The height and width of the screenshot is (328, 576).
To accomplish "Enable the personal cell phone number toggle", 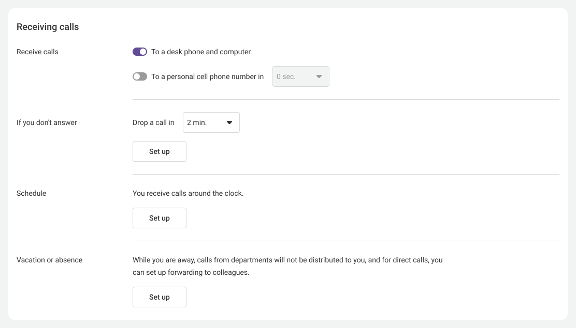I will (140, 76).
